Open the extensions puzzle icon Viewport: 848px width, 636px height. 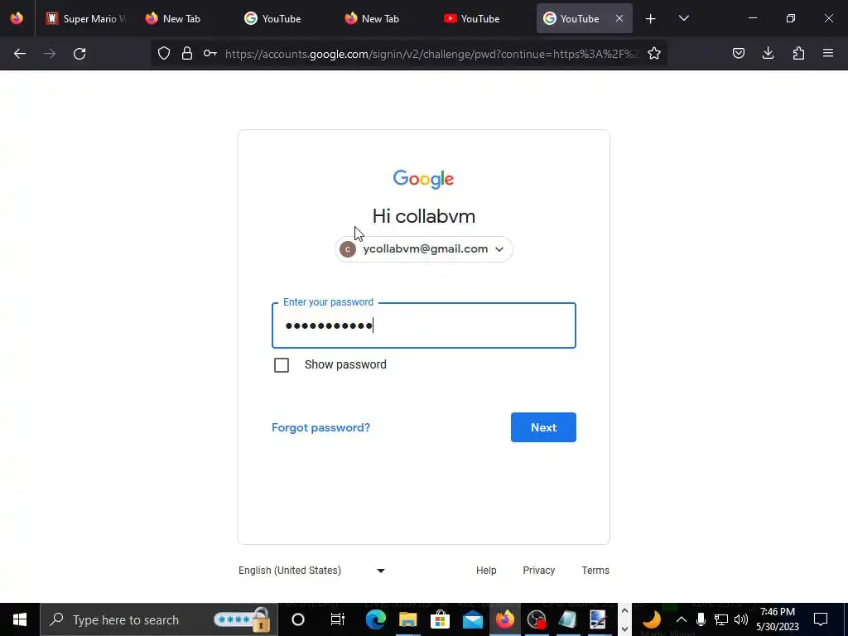(x=798, y=53)
